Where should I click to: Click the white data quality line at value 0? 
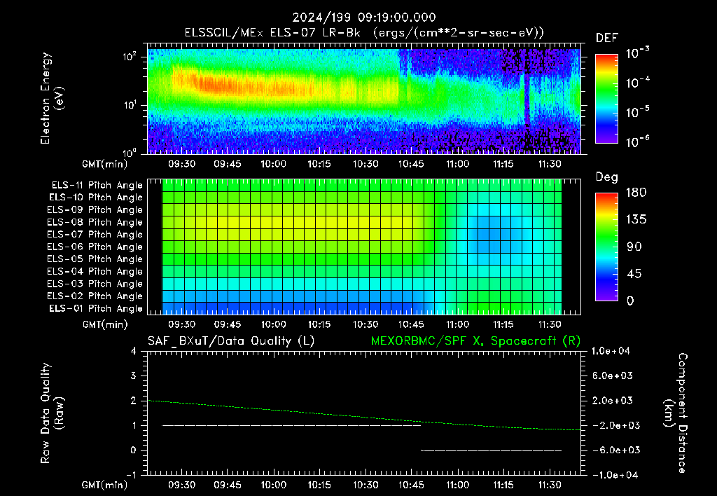tap(491, 450)
